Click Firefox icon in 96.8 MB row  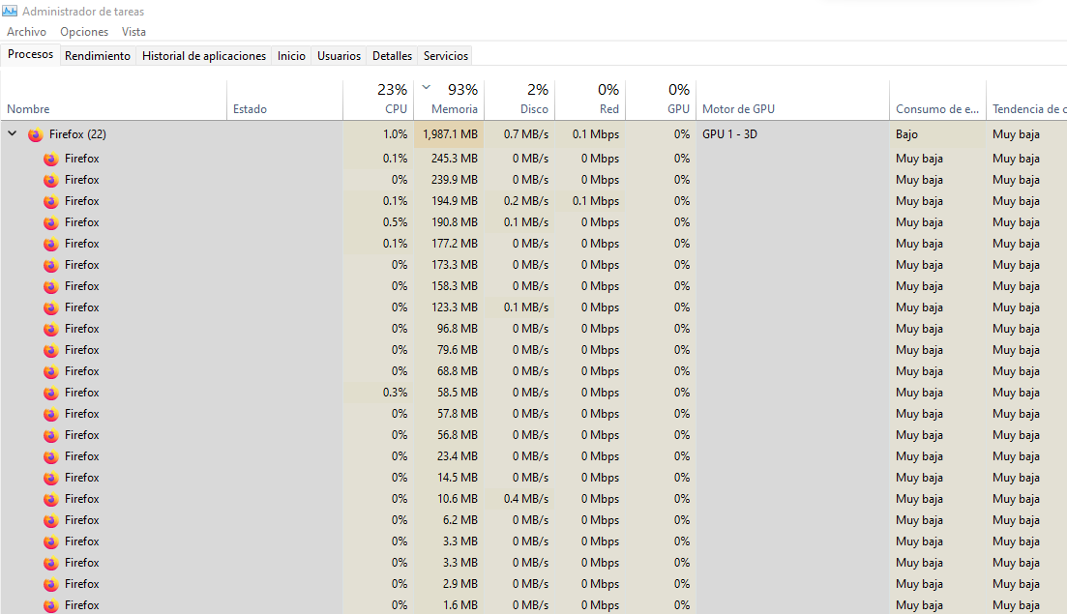point(50,329)
